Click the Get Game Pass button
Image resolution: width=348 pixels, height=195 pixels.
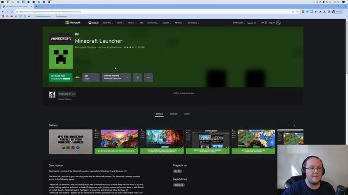coord(60,77)
